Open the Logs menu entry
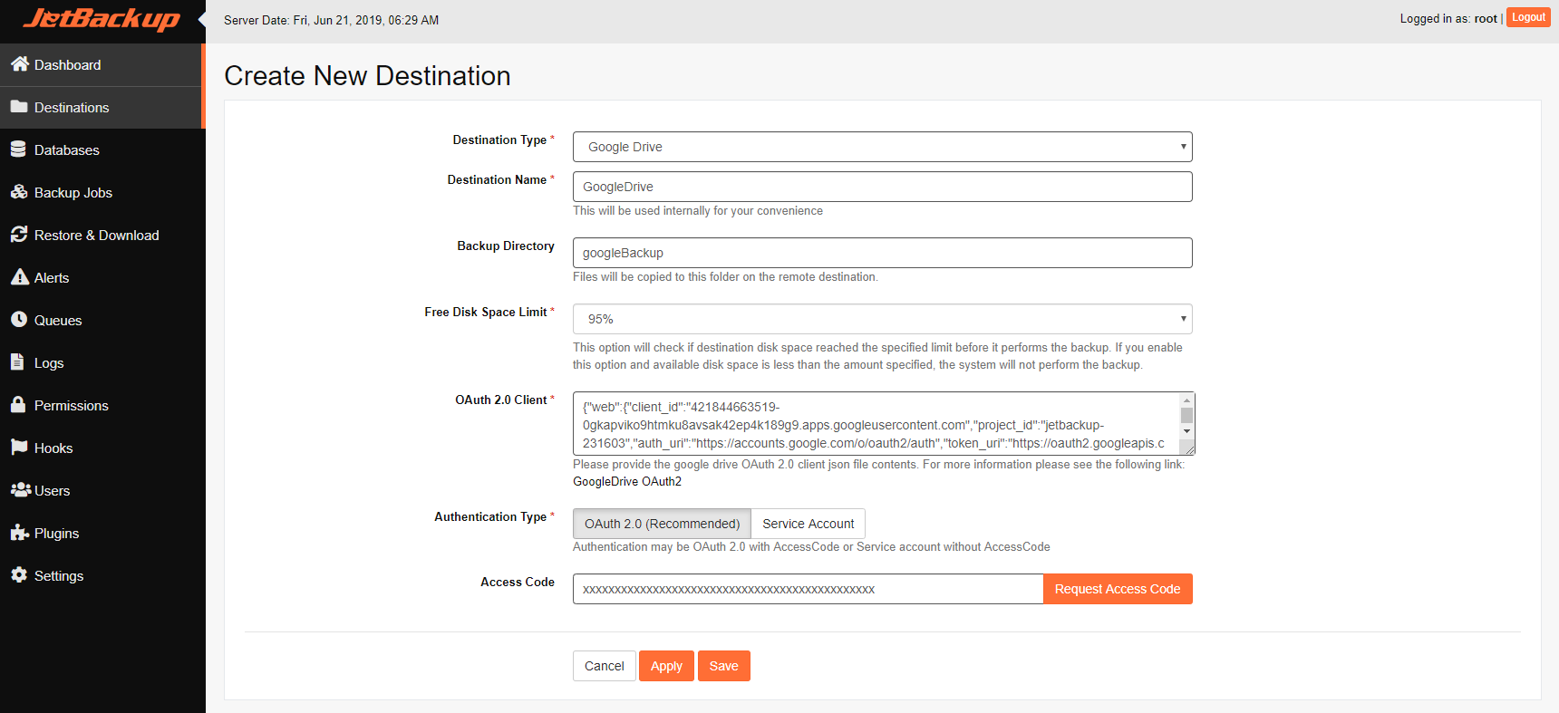 [101, 363]
